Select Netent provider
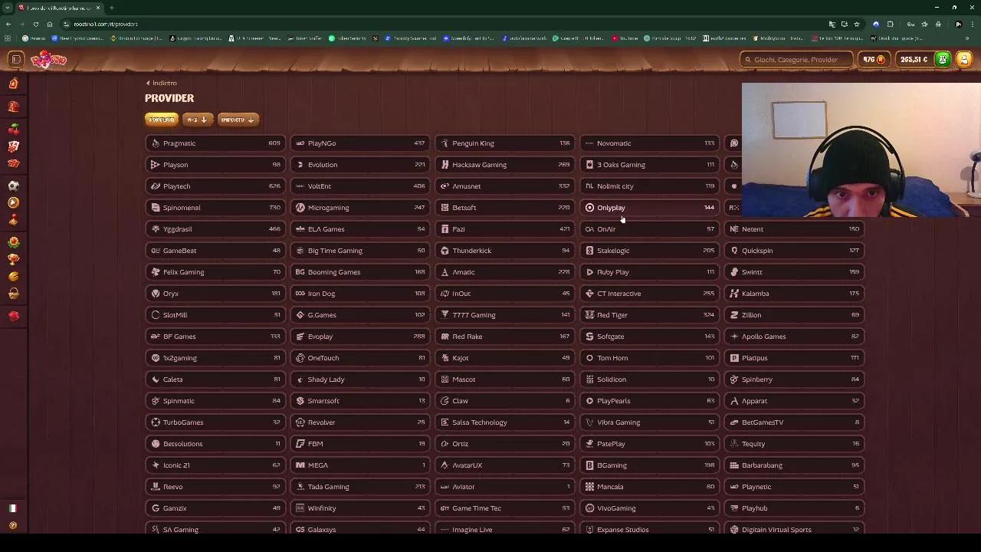Image resolution: width=981 pixels, height=552 pixels. coord(794,229)
